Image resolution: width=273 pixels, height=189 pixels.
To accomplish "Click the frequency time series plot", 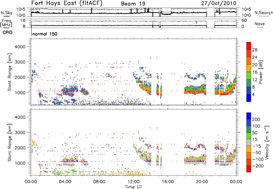I will tap(134, 23).
